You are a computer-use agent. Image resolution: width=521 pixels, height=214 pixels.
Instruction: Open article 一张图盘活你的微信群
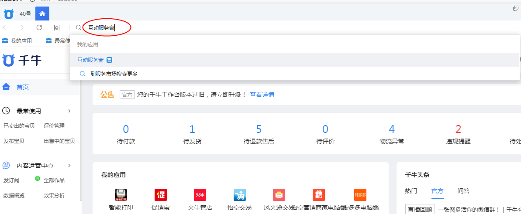pos(469,210)
